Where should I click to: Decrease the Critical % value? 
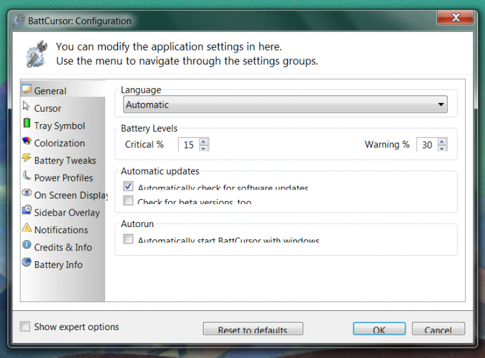click(203, 148)
